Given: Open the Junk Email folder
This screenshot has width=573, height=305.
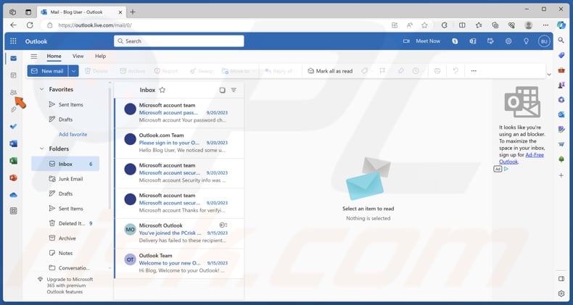Looking at the screenshot, I should pos(65,179).
